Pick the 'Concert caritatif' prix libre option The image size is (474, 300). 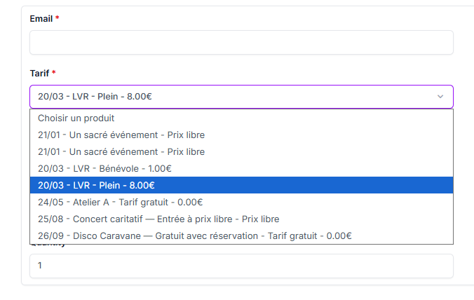158,219
